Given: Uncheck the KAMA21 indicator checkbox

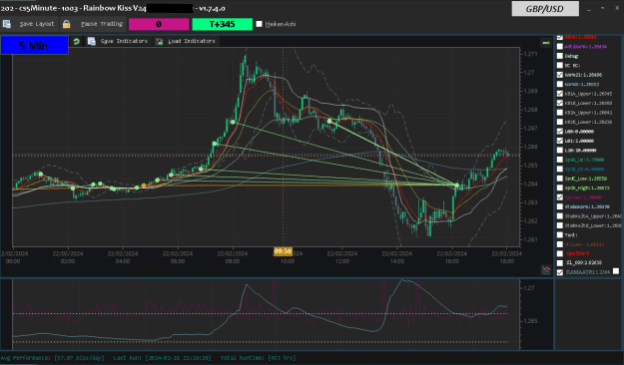Looking at the screenshot, I should (560, 75).
